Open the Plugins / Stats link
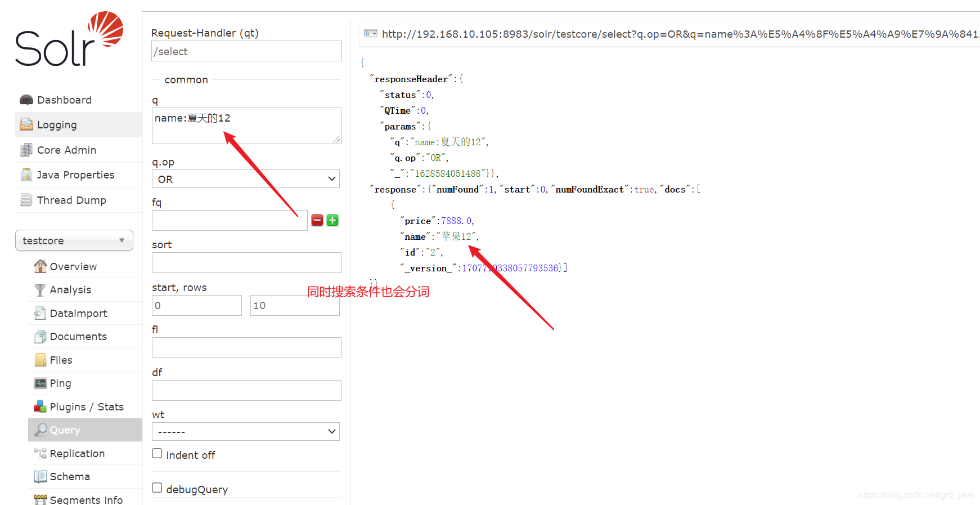The width and height of the screenshot is (980, 505). [x=87, y=406]
